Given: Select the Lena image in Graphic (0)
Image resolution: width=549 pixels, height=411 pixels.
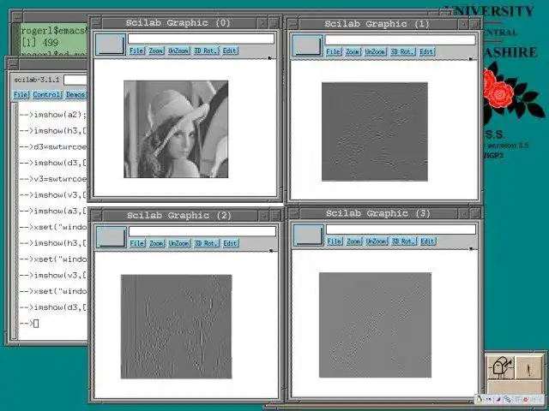Looking at the screenshot, I should tap(176, 129).
